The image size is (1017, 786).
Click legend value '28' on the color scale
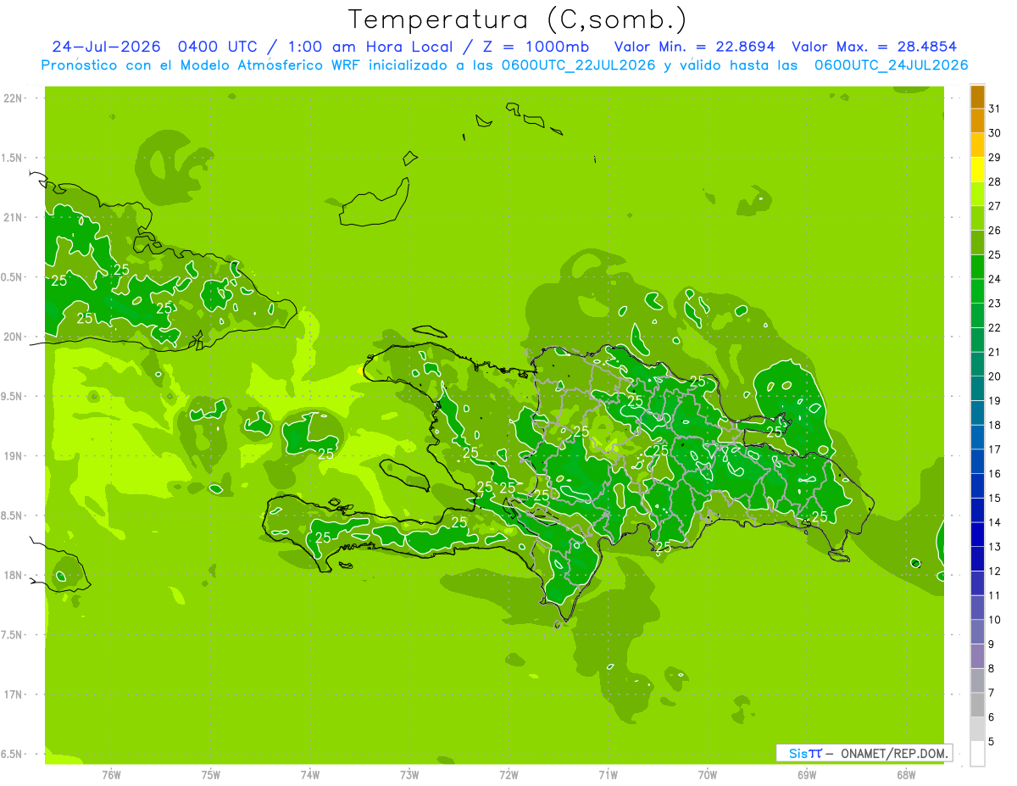click(995, 181)
